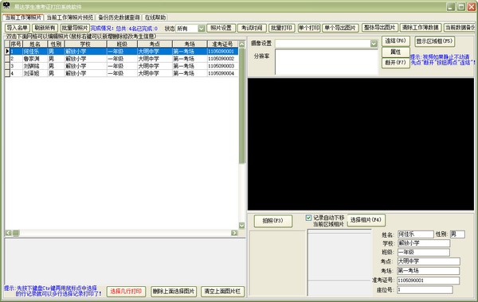Click inside the 分辨率 list box
Viewport: 478px width, 302px height.
point(327,62)
